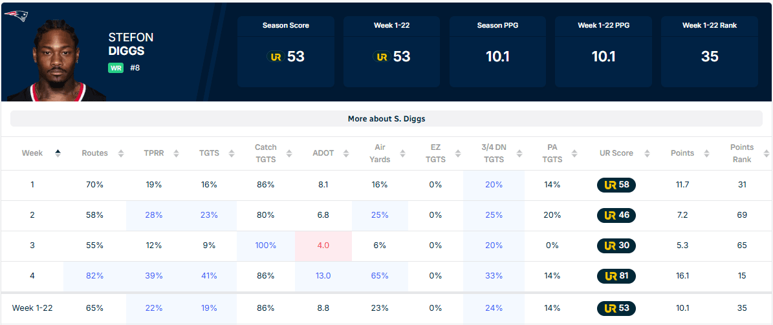Sort table by Week column
The image size is (773, 325).
click(58, 153)
